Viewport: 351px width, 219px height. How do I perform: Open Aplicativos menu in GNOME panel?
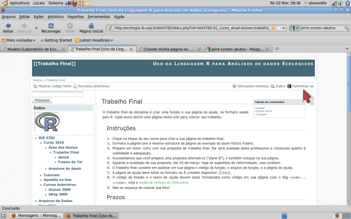pos(20,3)
